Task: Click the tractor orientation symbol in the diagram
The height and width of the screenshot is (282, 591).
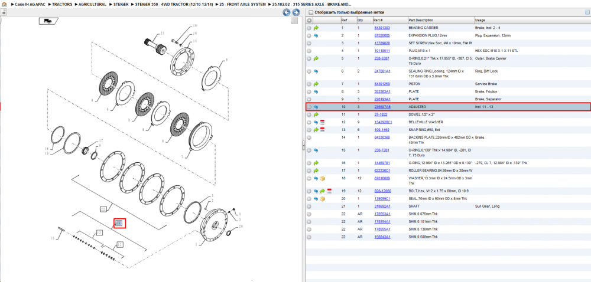Action: click(48, 21)
